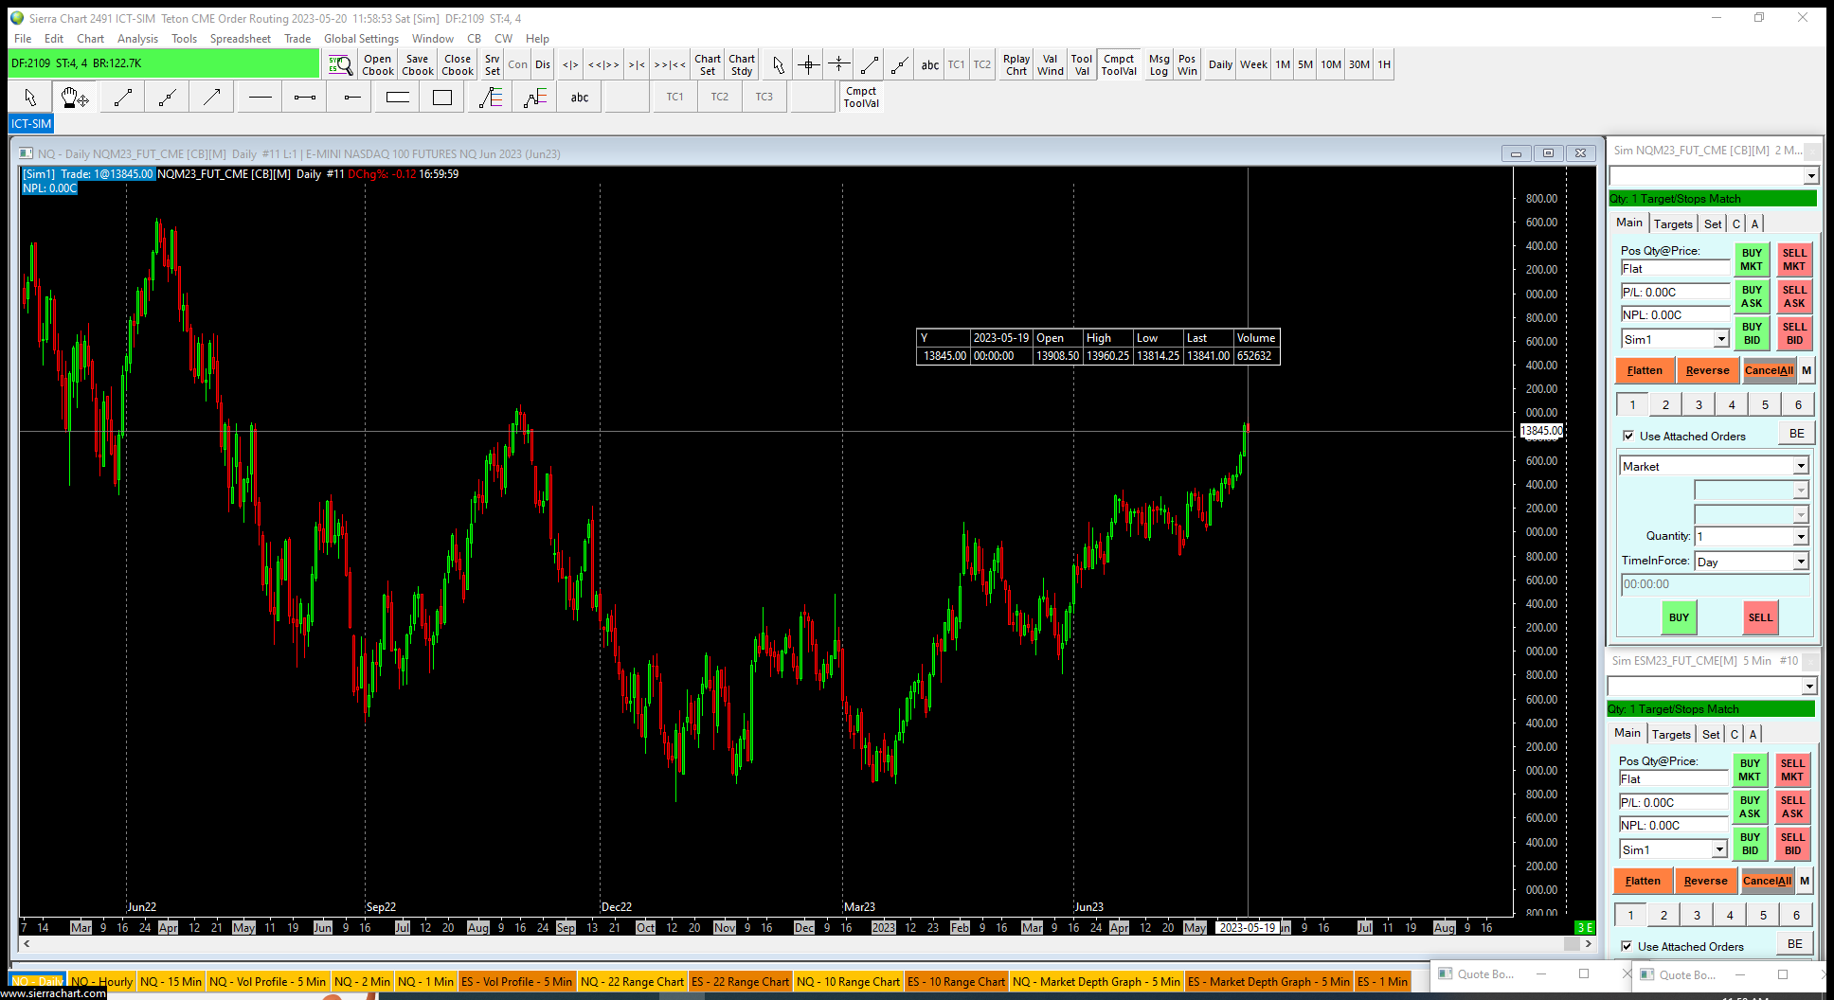Select the pointer tool in the top toolbar
Image resolution: width=1834 pixels, height=1000 pixels.
778,64
